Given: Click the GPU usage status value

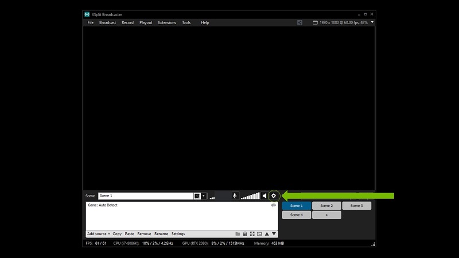Looking at the screenshot, I should (x=228, y=243).
